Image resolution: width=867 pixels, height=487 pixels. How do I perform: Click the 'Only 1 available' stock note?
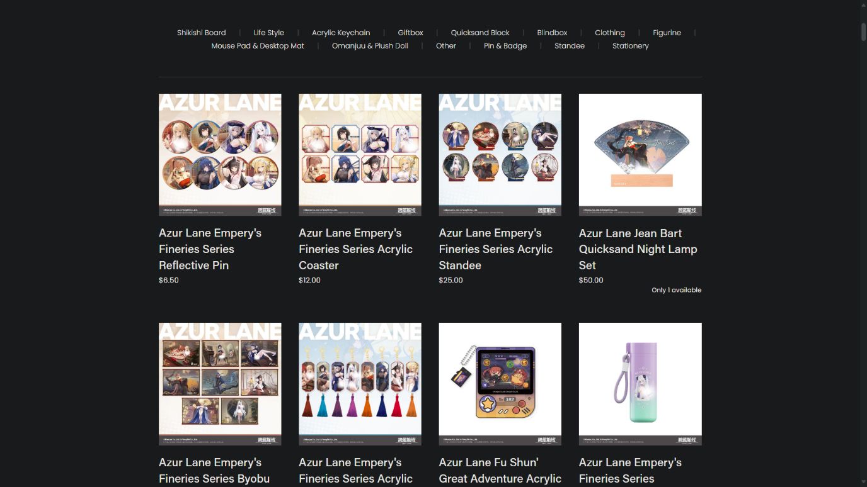point(676,290)
